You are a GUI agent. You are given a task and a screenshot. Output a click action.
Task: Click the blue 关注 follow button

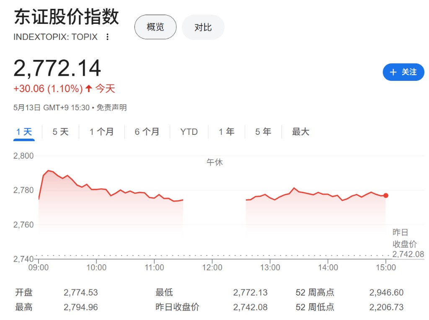(x=403, y=72)
